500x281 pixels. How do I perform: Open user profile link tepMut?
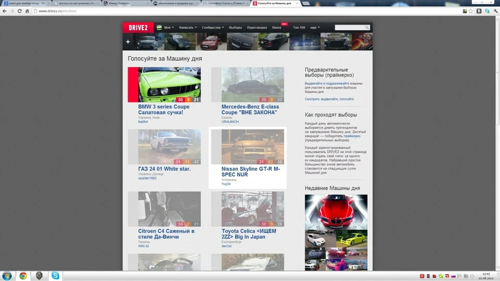[143, 122]
